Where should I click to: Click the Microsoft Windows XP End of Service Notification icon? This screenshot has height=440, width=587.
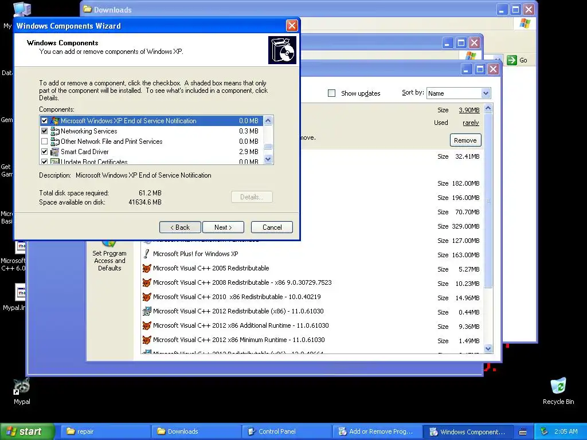pos(55,121)
